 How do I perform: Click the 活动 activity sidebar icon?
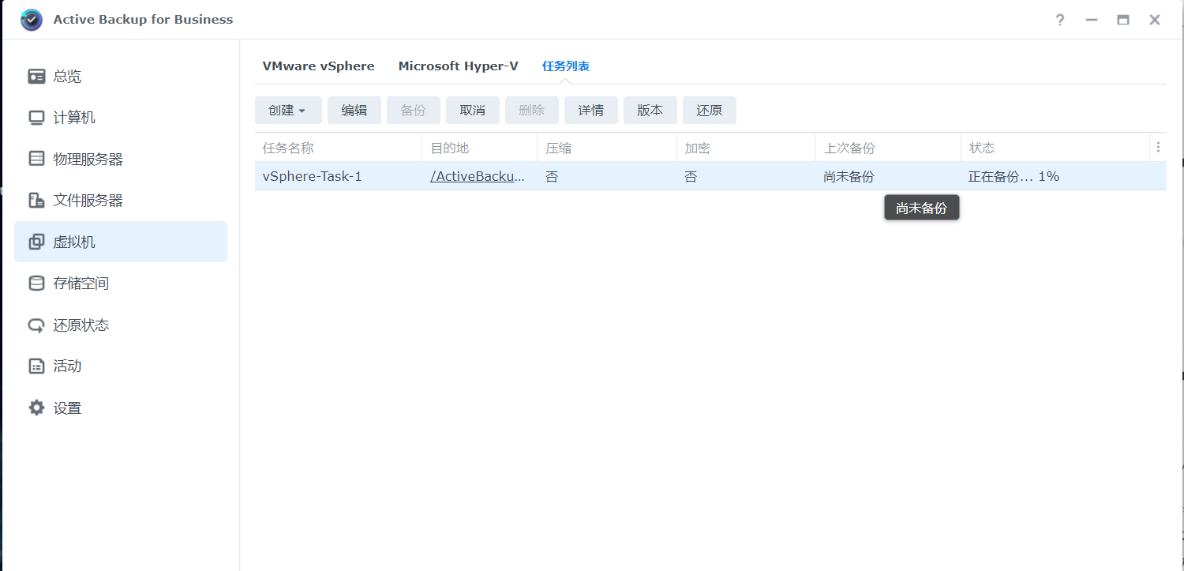point(36,366)
